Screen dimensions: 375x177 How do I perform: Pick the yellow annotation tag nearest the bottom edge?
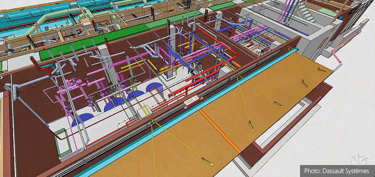click(x=207, y=161)
